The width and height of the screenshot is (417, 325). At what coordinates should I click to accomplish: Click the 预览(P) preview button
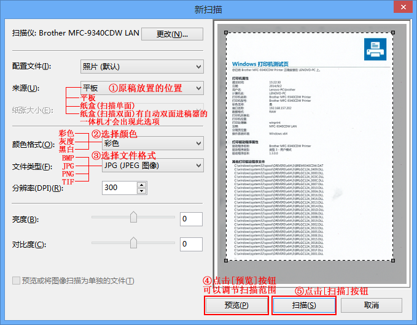click(236, 305)
